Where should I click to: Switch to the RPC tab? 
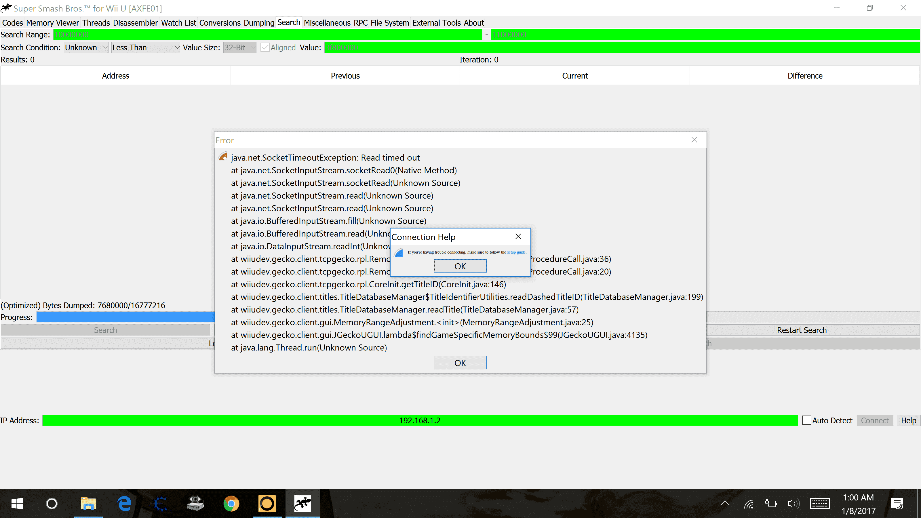360,23
